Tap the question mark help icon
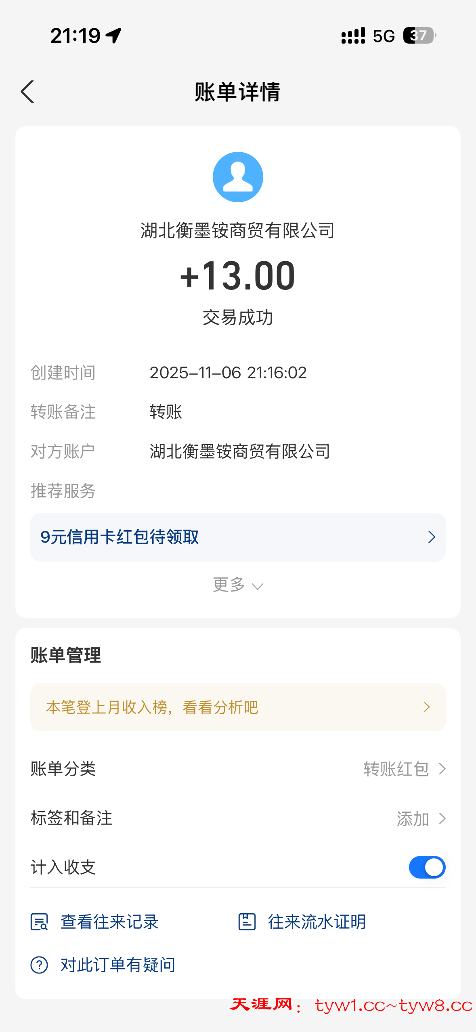The image size is (476, 1032). pos(39,965)
